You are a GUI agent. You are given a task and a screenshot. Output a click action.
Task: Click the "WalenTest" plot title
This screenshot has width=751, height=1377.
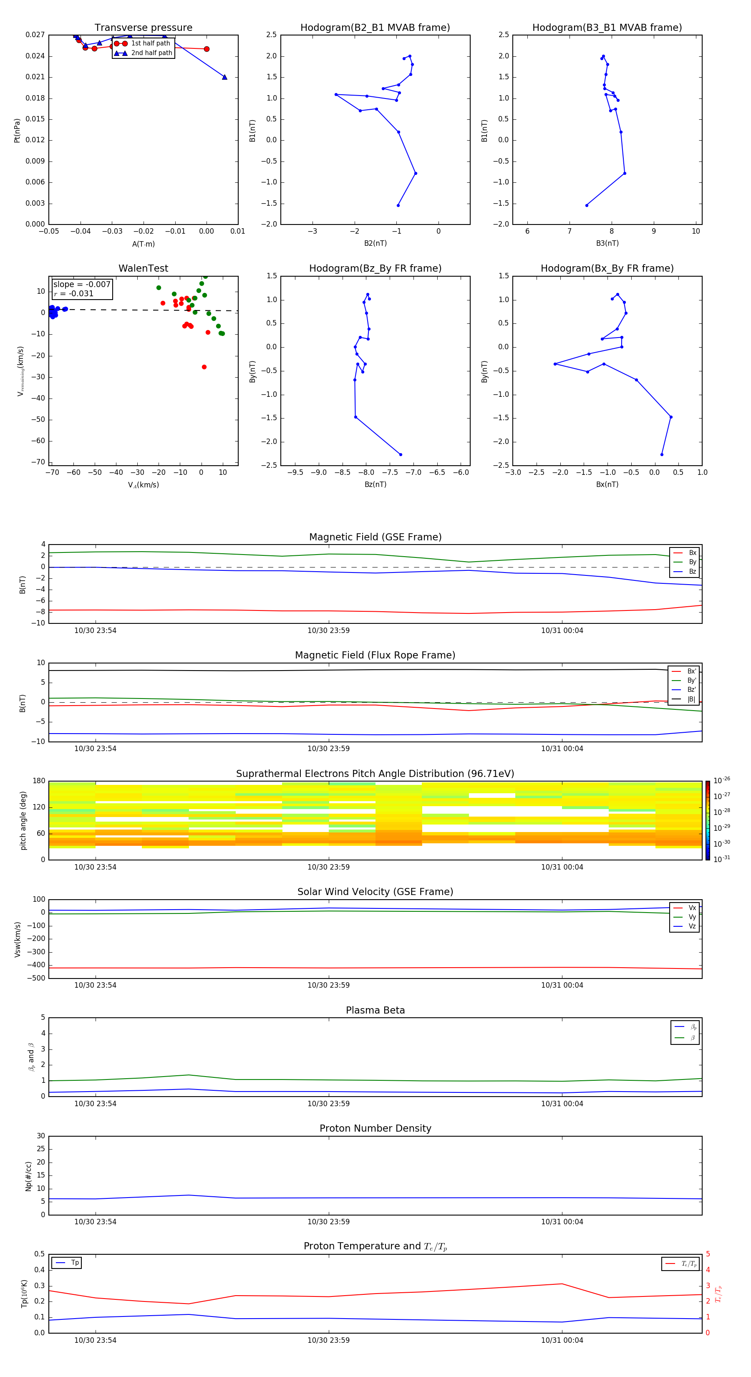(143, 268)
